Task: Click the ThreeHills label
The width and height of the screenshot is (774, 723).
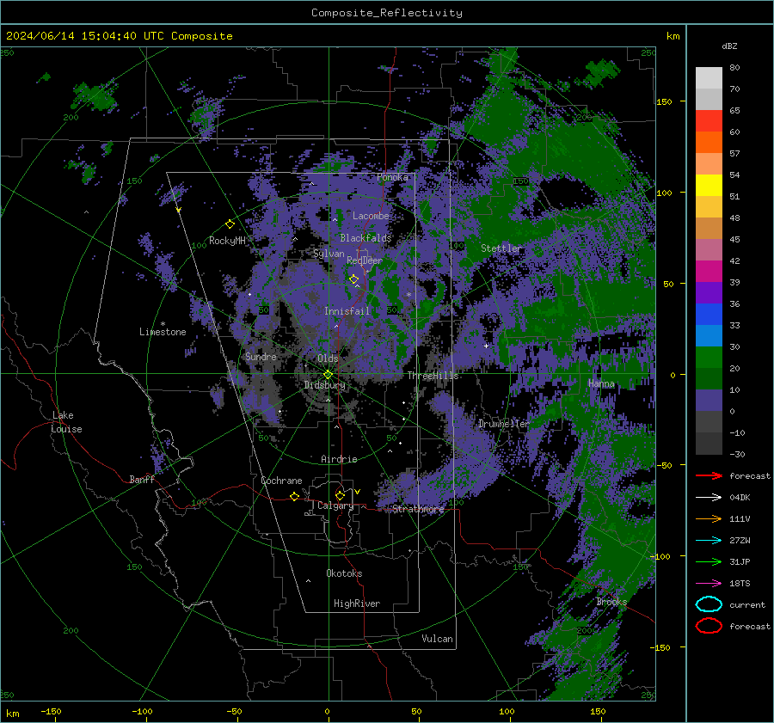Action: (433, 376)
